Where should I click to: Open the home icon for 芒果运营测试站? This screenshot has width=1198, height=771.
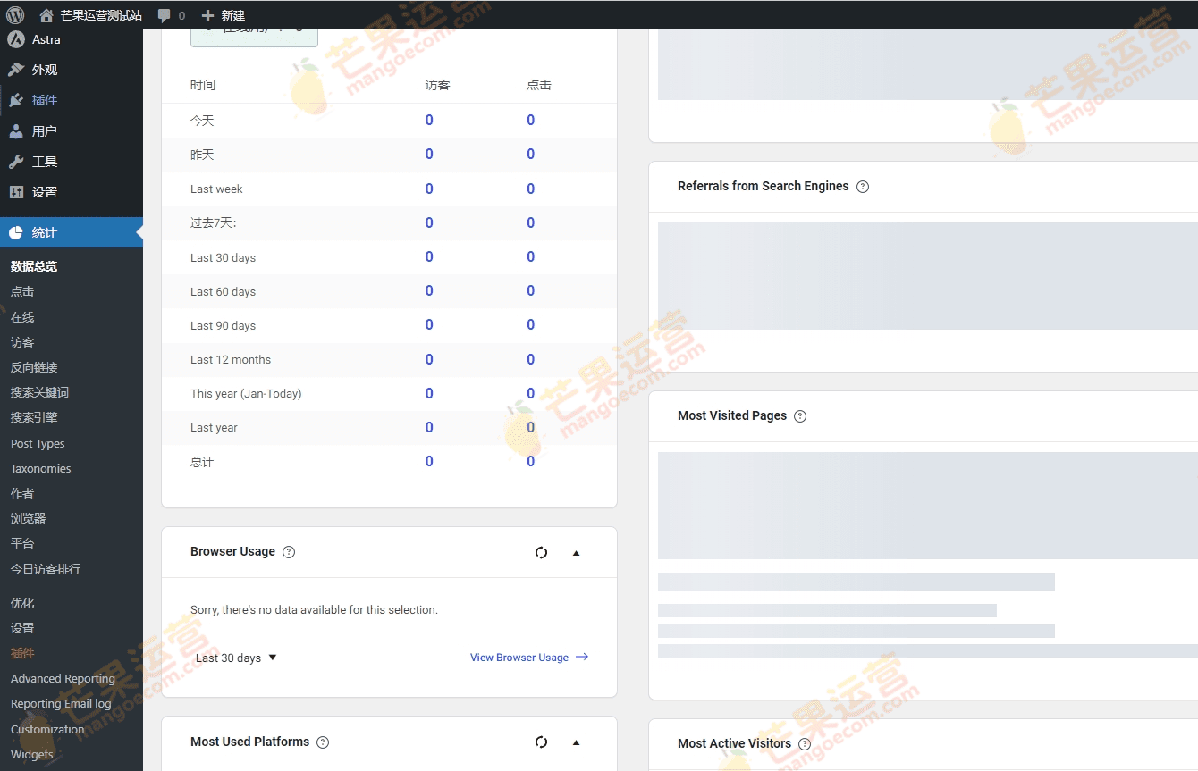pos(46,15)
